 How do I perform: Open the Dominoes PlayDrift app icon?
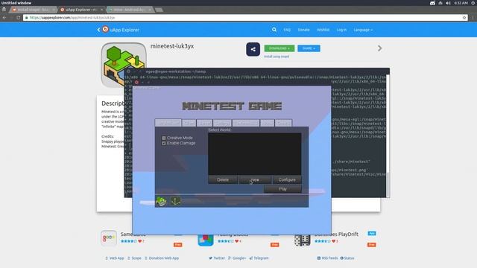(x=302, y=240)
